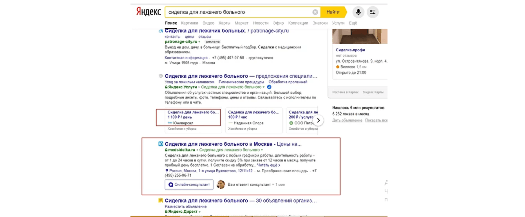Screen dimensions: 525x217
Task: Click the globe favicon of Яндекс.Услуги result
Action: 161,76
